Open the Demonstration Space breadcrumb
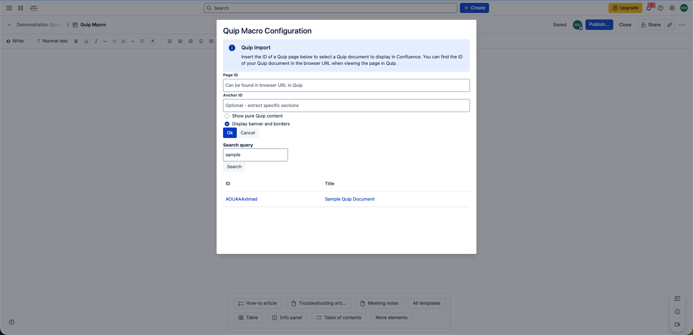Image resolution: width=693 pixels, height=335 pixels. pos(39,25)
